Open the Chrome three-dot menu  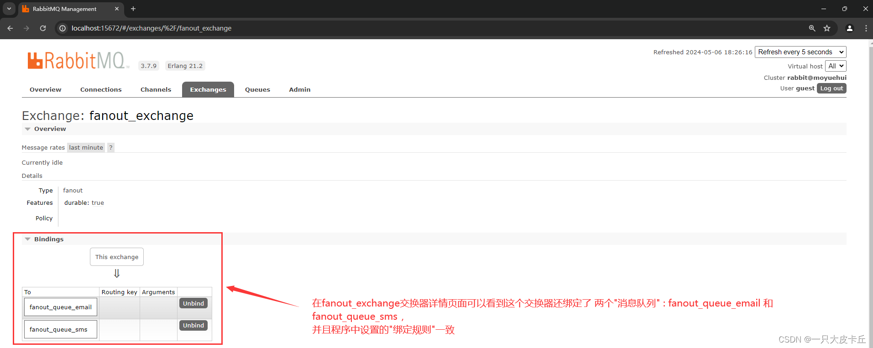point(866,28)
